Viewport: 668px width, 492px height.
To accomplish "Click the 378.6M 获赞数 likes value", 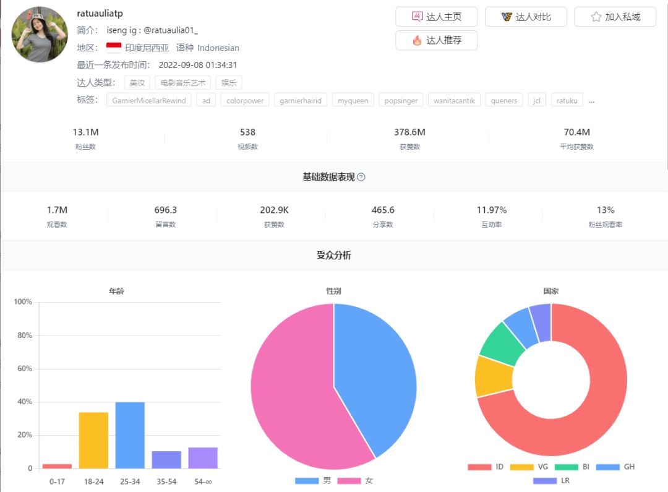I will tap(410, 132).
